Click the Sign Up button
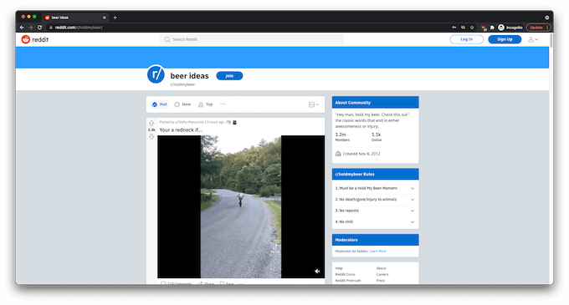Viewport: 569px width, 305px height. point(505,39)
